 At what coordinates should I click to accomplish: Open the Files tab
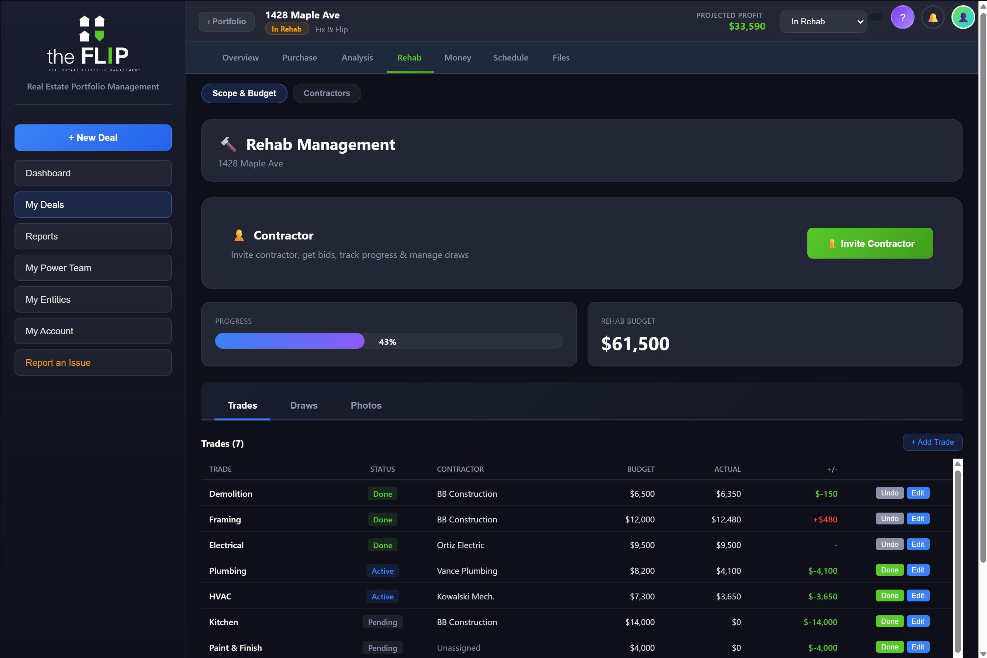tap(561, 58)
